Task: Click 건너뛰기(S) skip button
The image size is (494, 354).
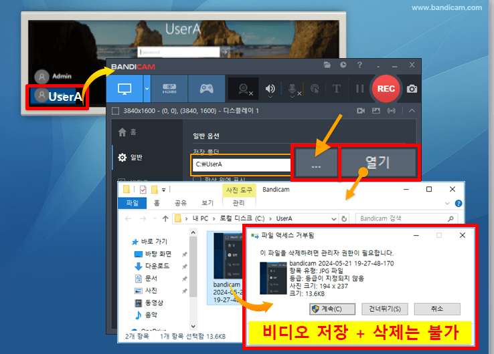Action: (x=385, y=309)
